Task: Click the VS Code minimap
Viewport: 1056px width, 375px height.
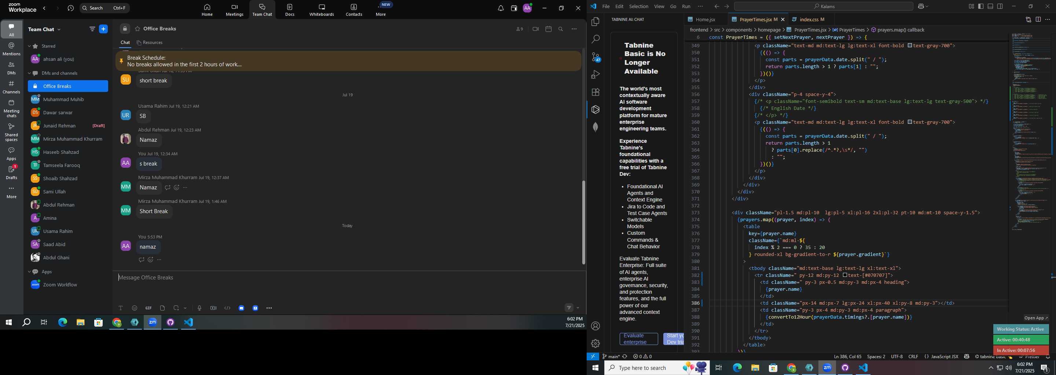Action: pyautogui.click(x=1030, y=131)
